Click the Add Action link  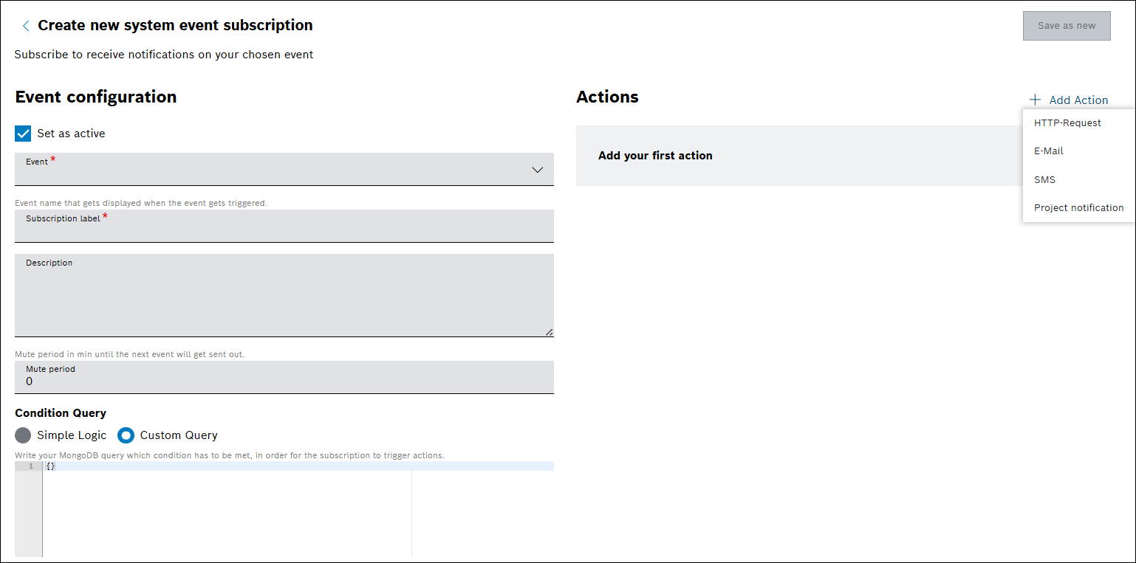click(1078, 100)
